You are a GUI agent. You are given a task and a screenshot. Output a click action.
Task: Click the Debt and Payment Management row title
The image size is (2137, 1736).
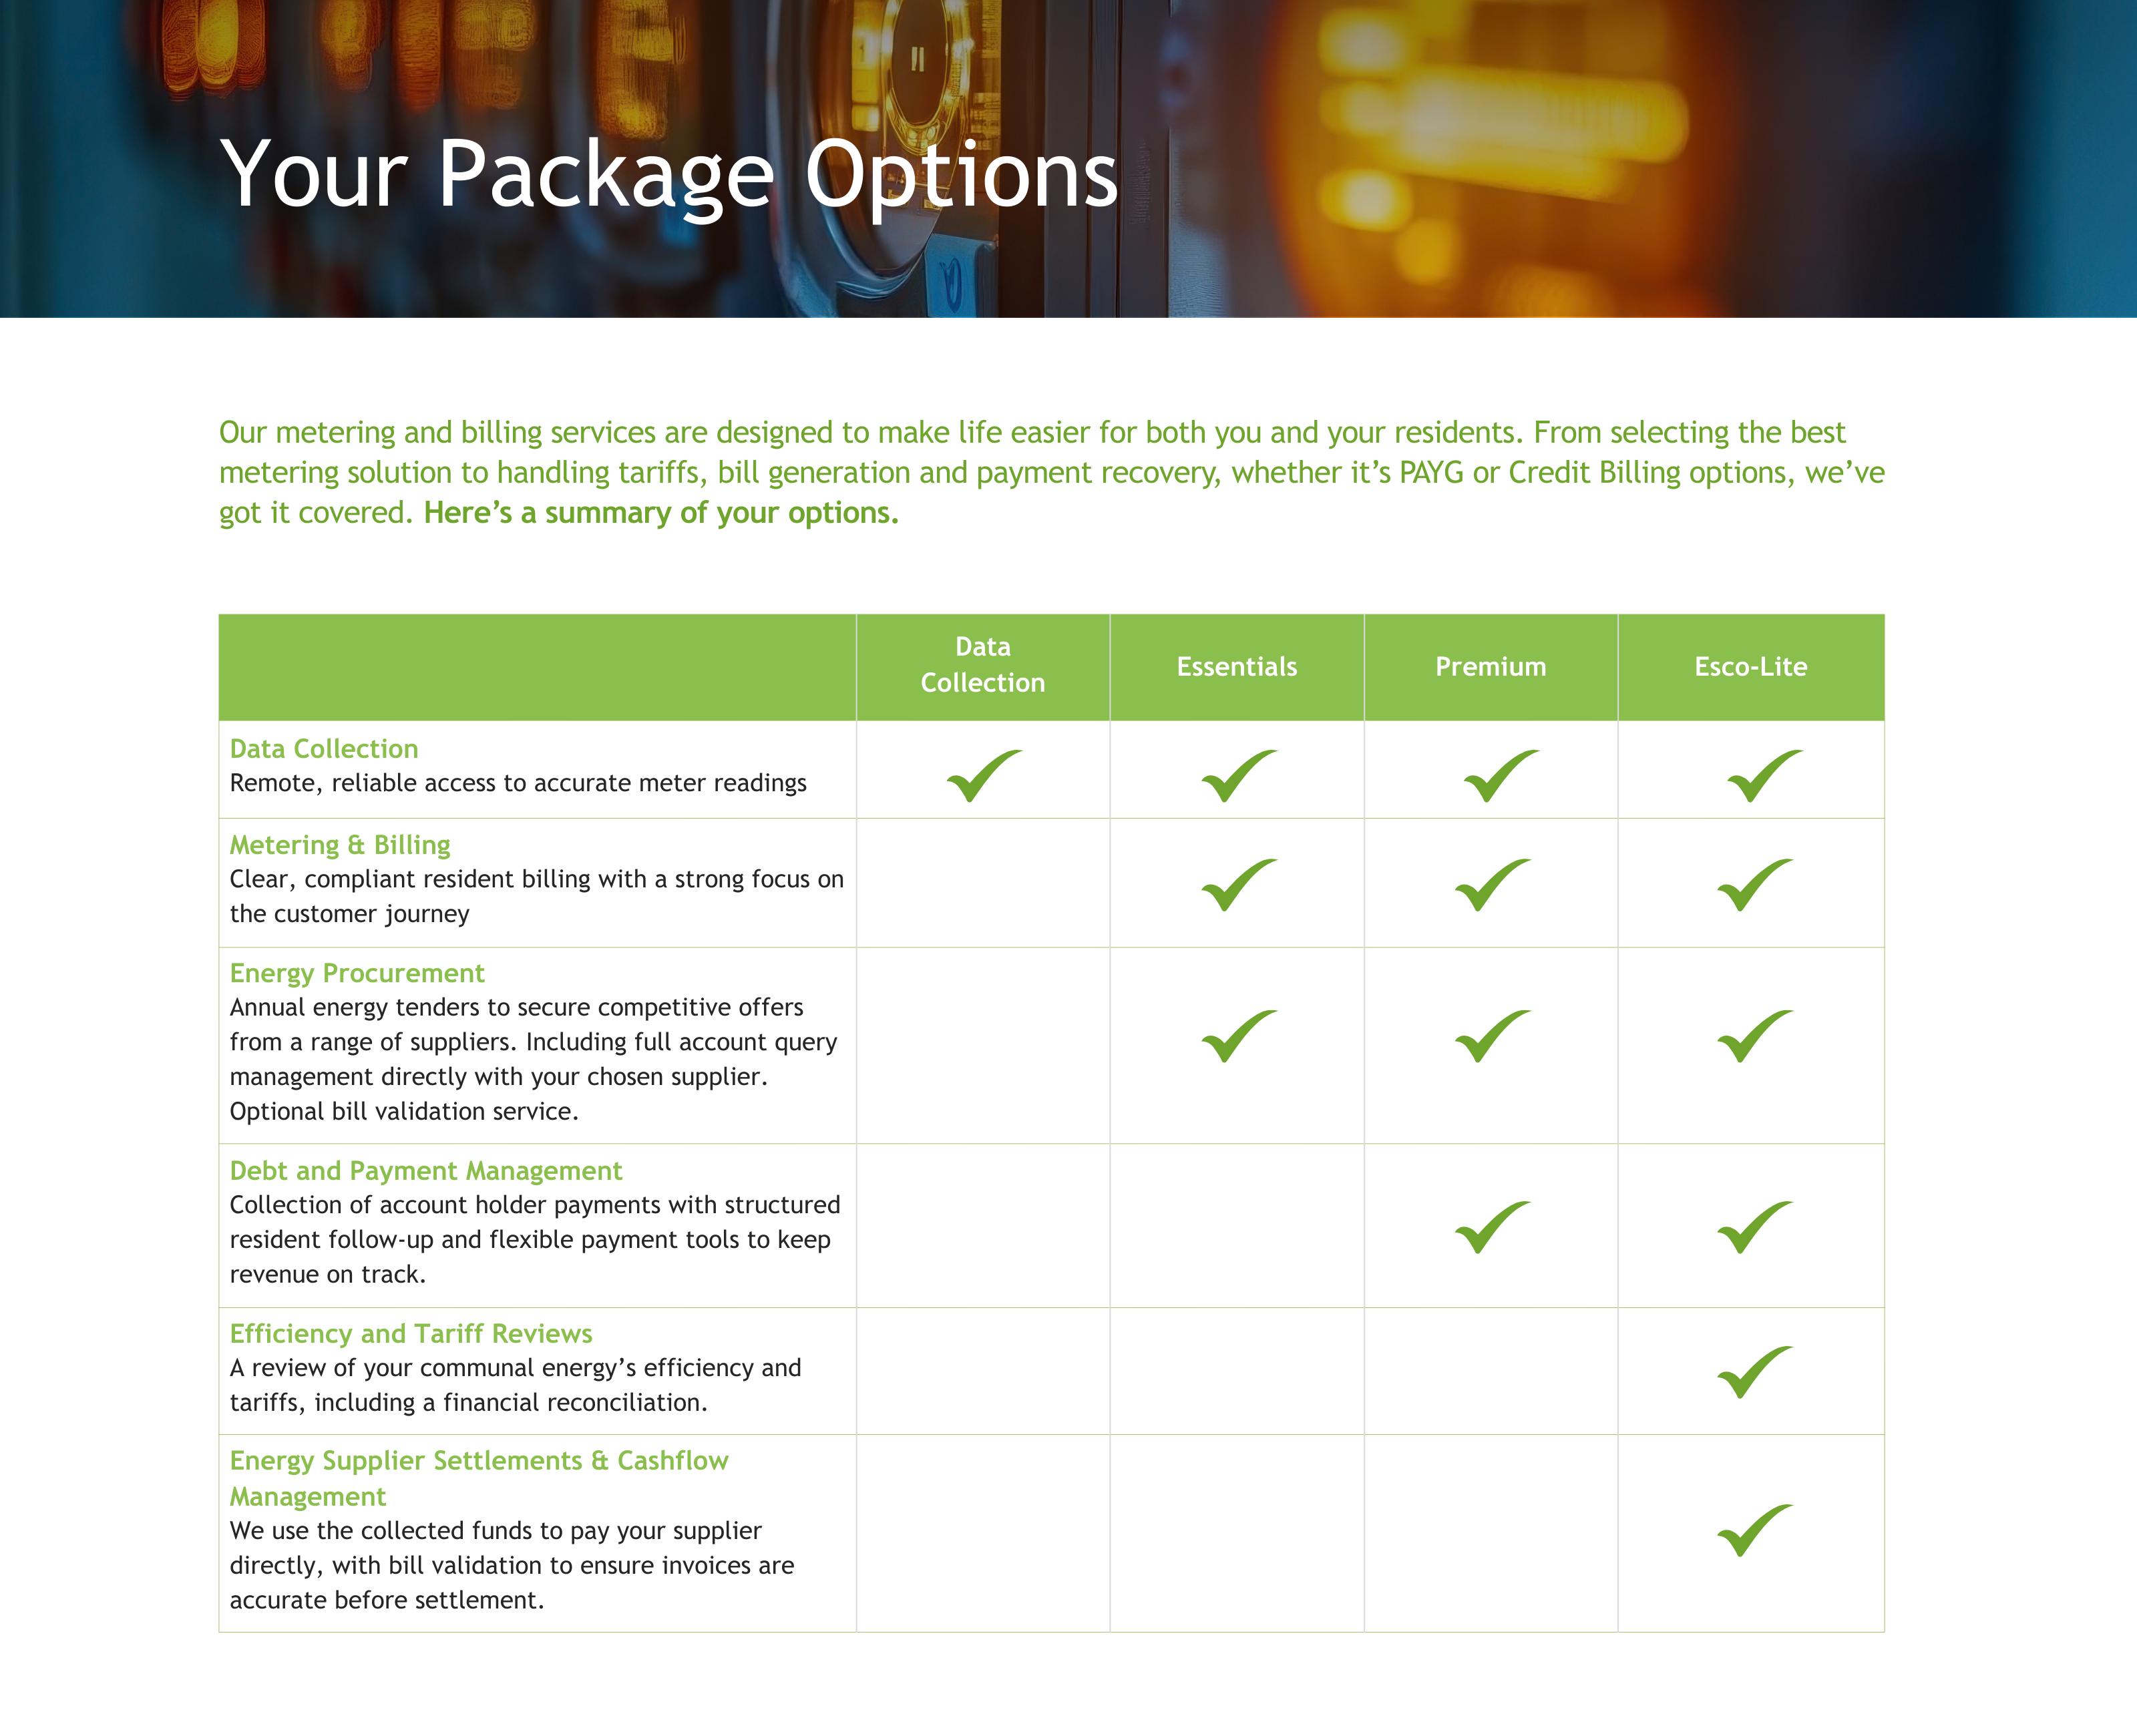(426, 1171)
